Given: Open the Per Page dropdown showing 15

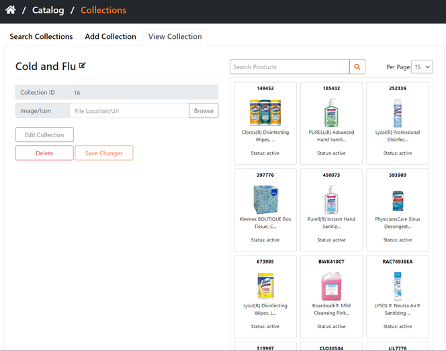Looking at the screenshot, I should (422, 67).
